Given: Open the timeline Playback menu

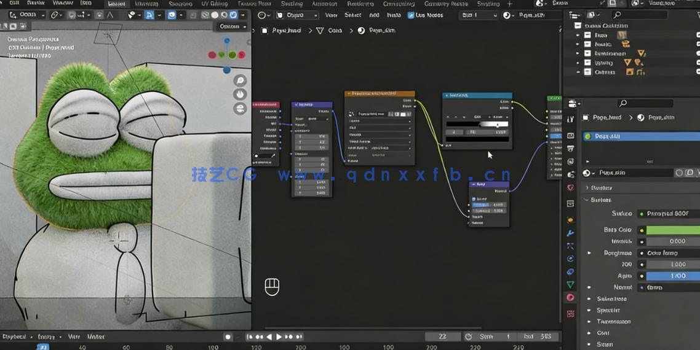Looking at the screenshot, I should (14, 336).
